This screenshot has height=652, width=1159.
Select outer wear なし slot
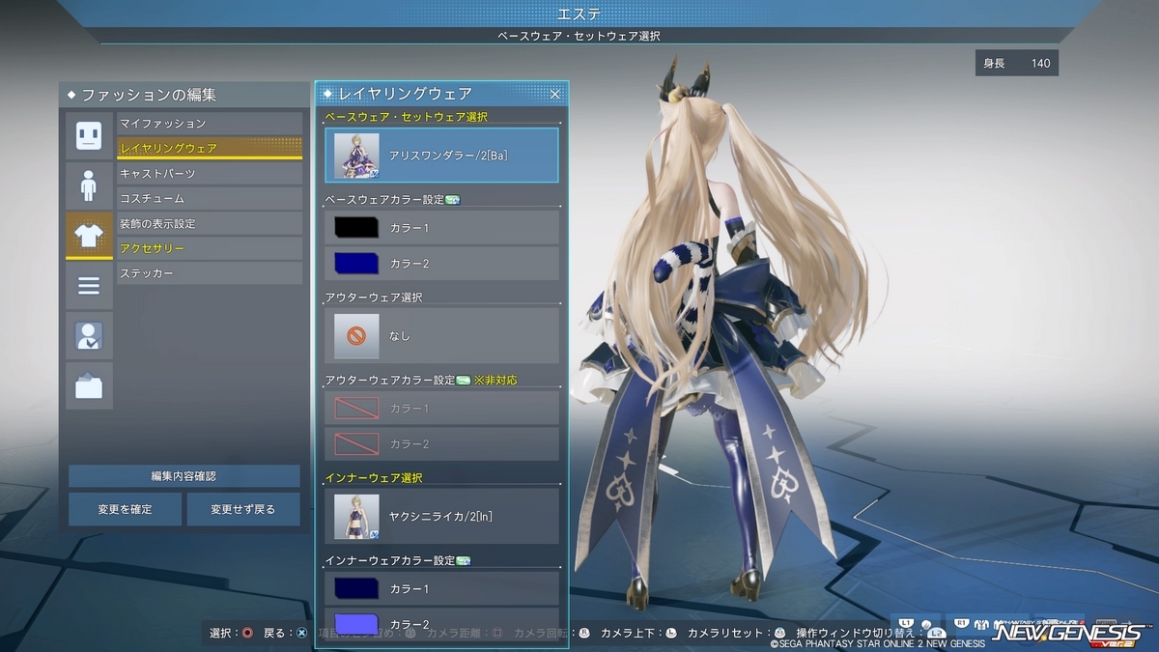click(x=441, y=335)
